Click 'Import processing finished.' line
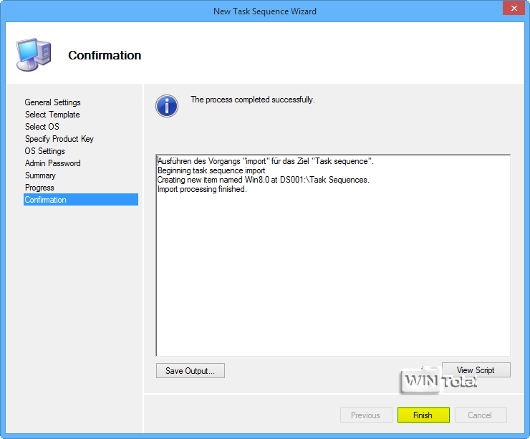 [x=202, y=189]
